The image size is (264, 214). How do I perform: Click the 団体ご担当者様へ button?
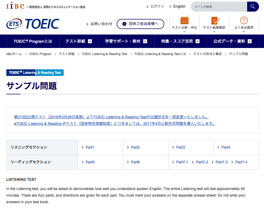pos(140,24)
